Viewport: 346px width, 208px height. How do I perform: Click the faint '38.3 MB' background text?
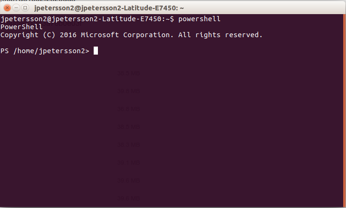[x=129, y=144]
